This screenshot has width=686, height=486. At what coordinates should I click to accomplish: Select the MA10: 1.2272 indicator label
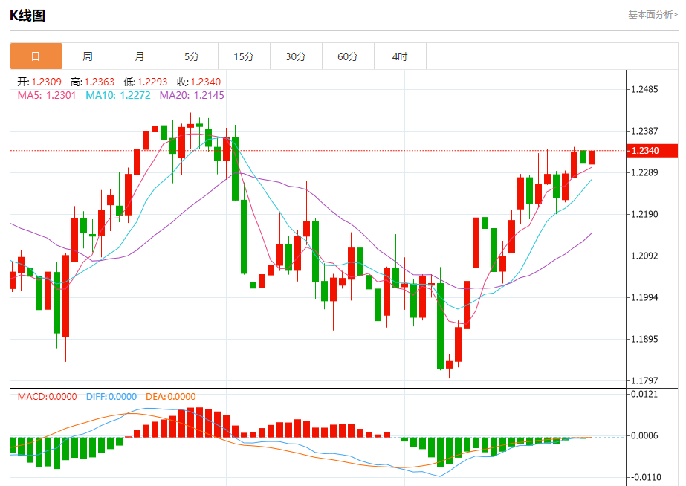pyautogui.click(x=118, y=95)
